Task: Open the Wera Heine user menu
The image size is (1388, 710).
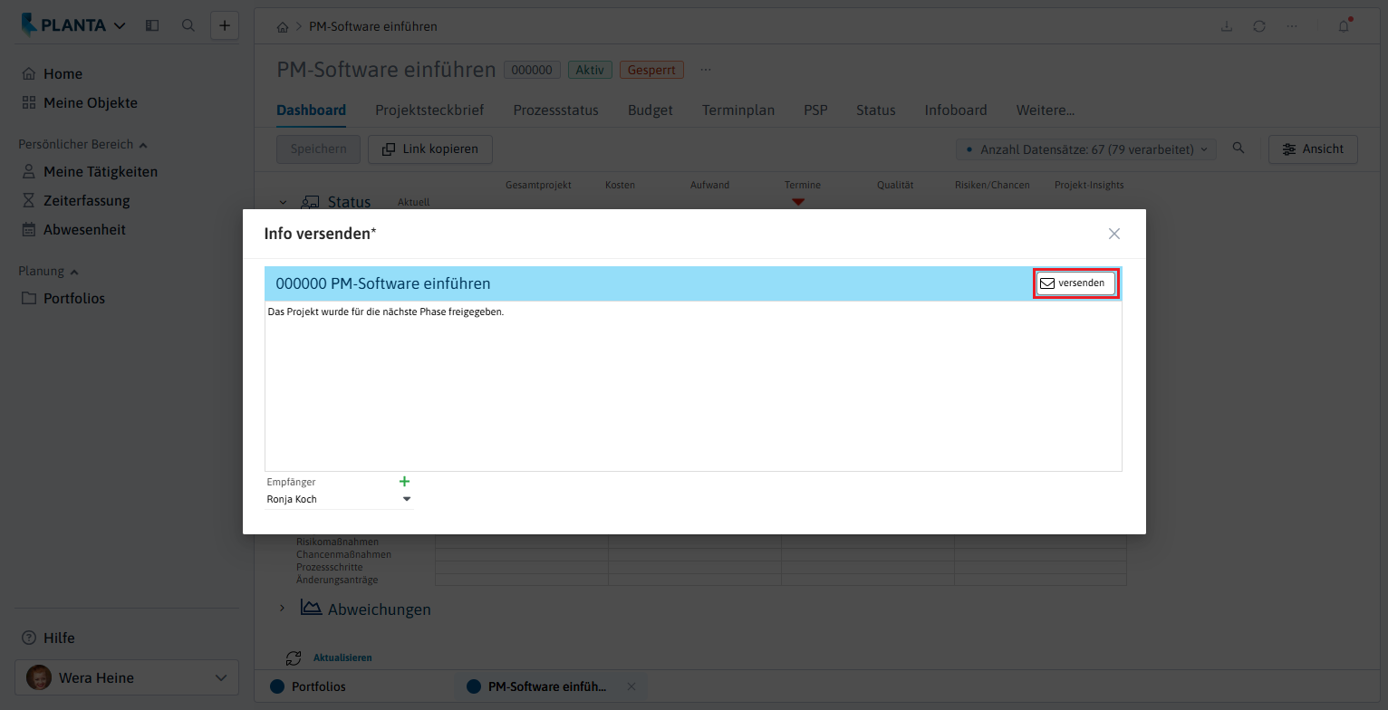Action: point(127,677)
